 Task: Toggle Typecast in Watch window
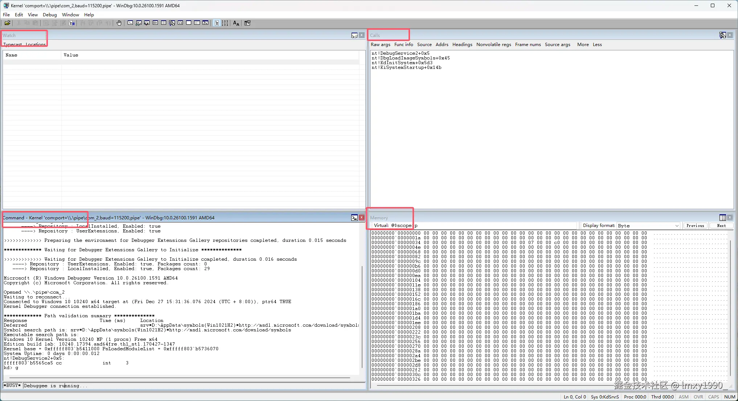coord(13,45)
